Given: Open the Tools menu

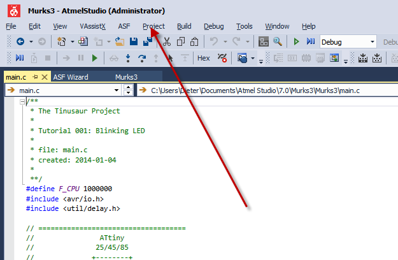Looking at the screenshot, I should (245, 26).
